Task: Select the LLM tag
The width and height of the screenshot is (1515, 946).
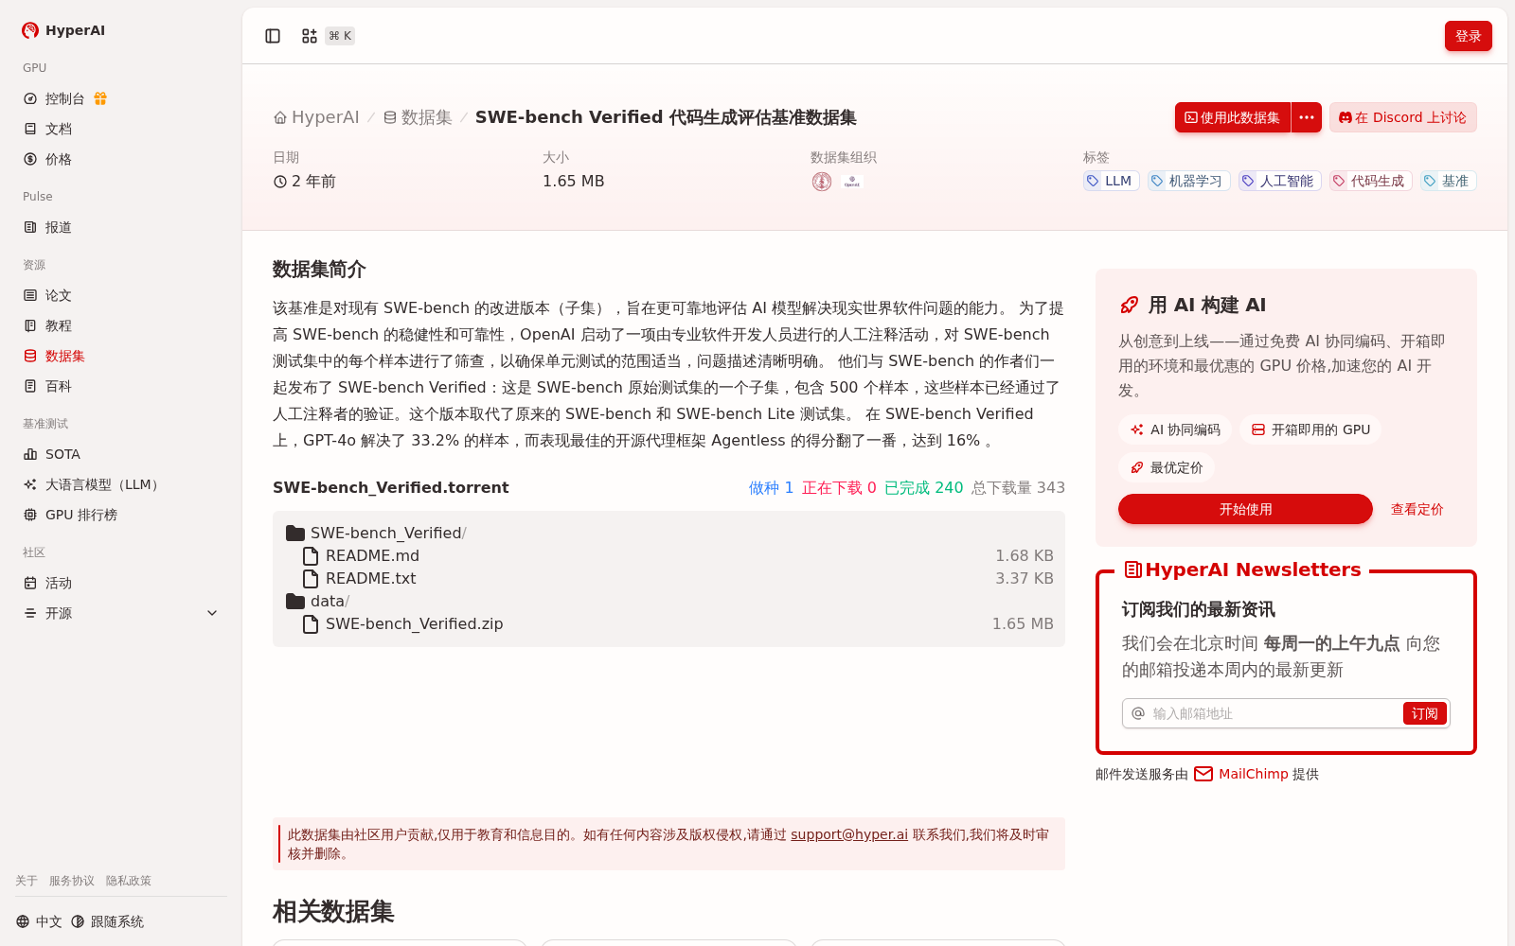Action: coord(1112,181)
